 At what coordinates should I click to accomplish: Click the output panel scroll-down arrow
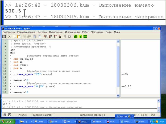(x=159, y=110)
